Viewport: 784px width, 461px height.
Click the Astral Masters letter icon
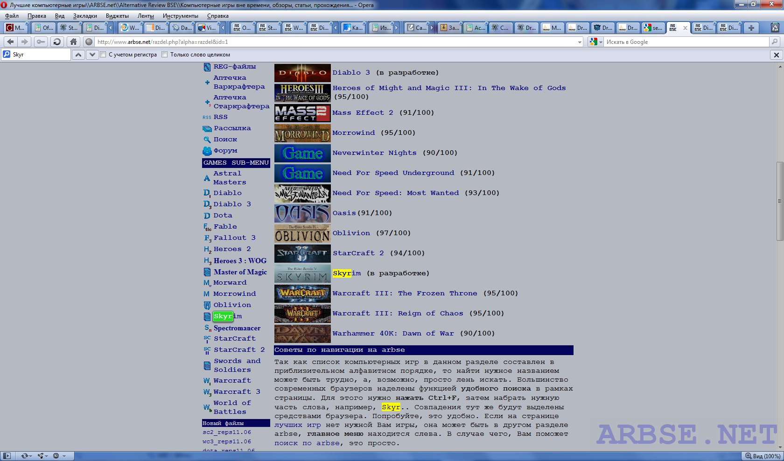pyautogui.click(x=207, y=178)
